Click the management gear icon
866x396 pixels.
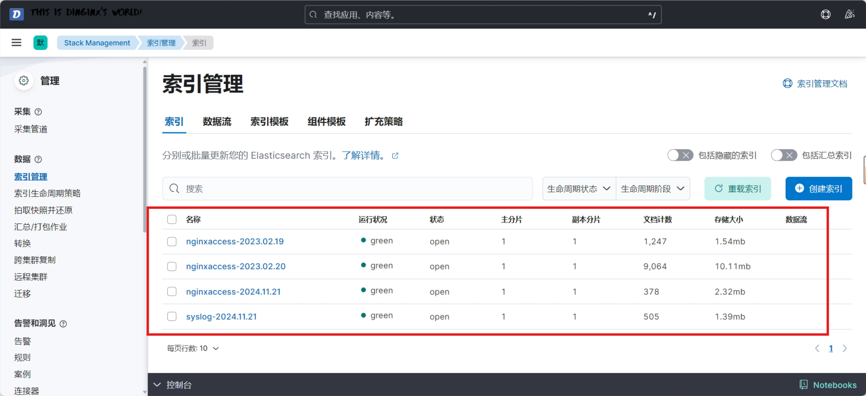pos(24,81)
